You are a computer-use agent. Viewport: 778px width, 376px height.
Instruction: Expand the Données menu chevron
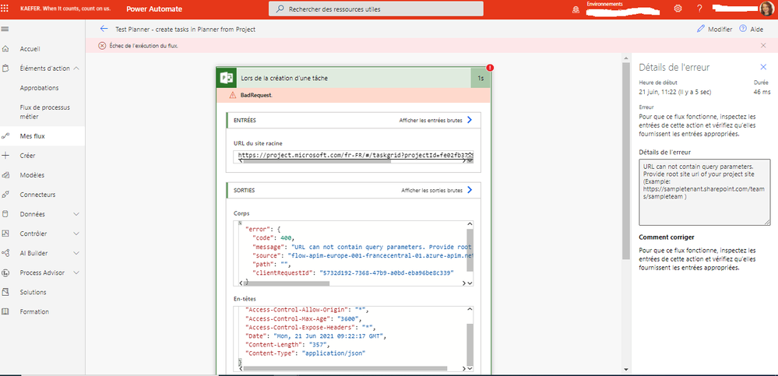click(x=76, y=214)
